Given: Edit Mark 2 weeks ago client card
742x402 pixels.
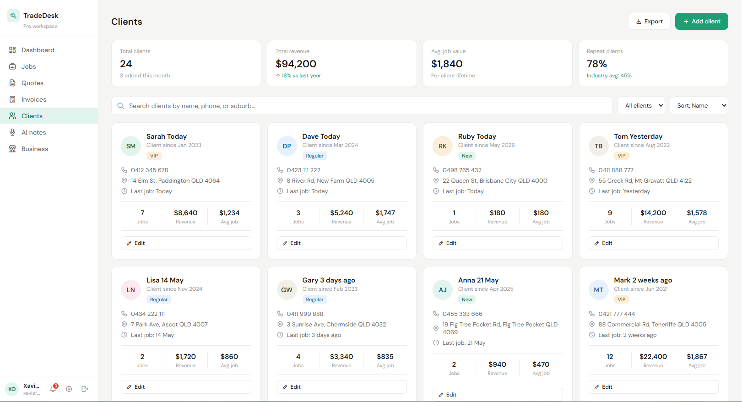Looking at the screenshot, I should (653, 387).
